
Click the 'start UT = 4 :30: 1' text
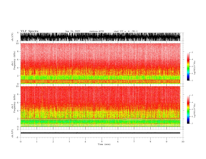point(126,31)
